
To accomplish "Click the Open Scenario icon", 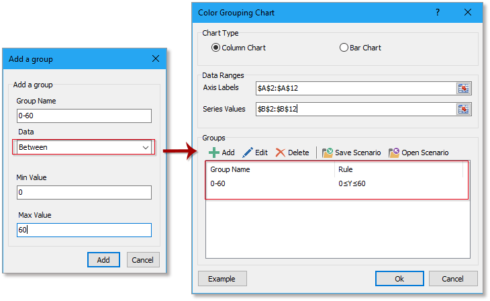I will pyautogui.click(x=394, y=153).
